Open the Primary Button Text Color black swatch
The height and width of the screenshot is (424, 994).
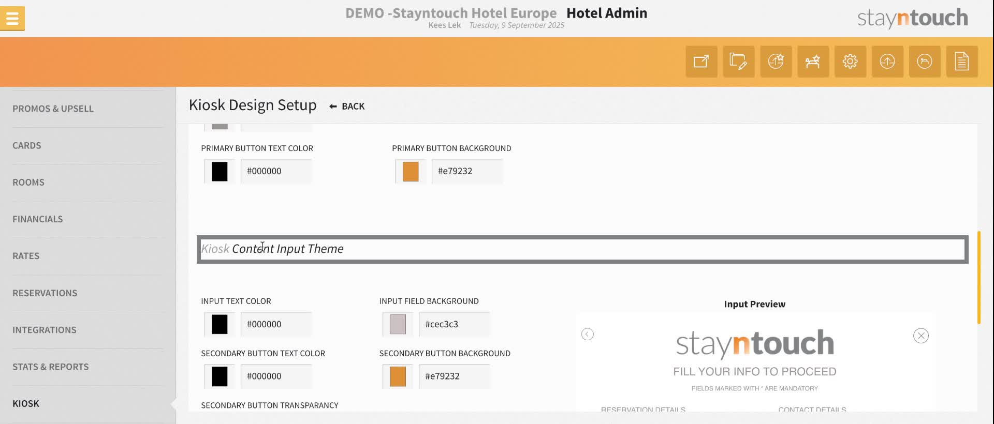pyautogui.click(x=220, y=171)
